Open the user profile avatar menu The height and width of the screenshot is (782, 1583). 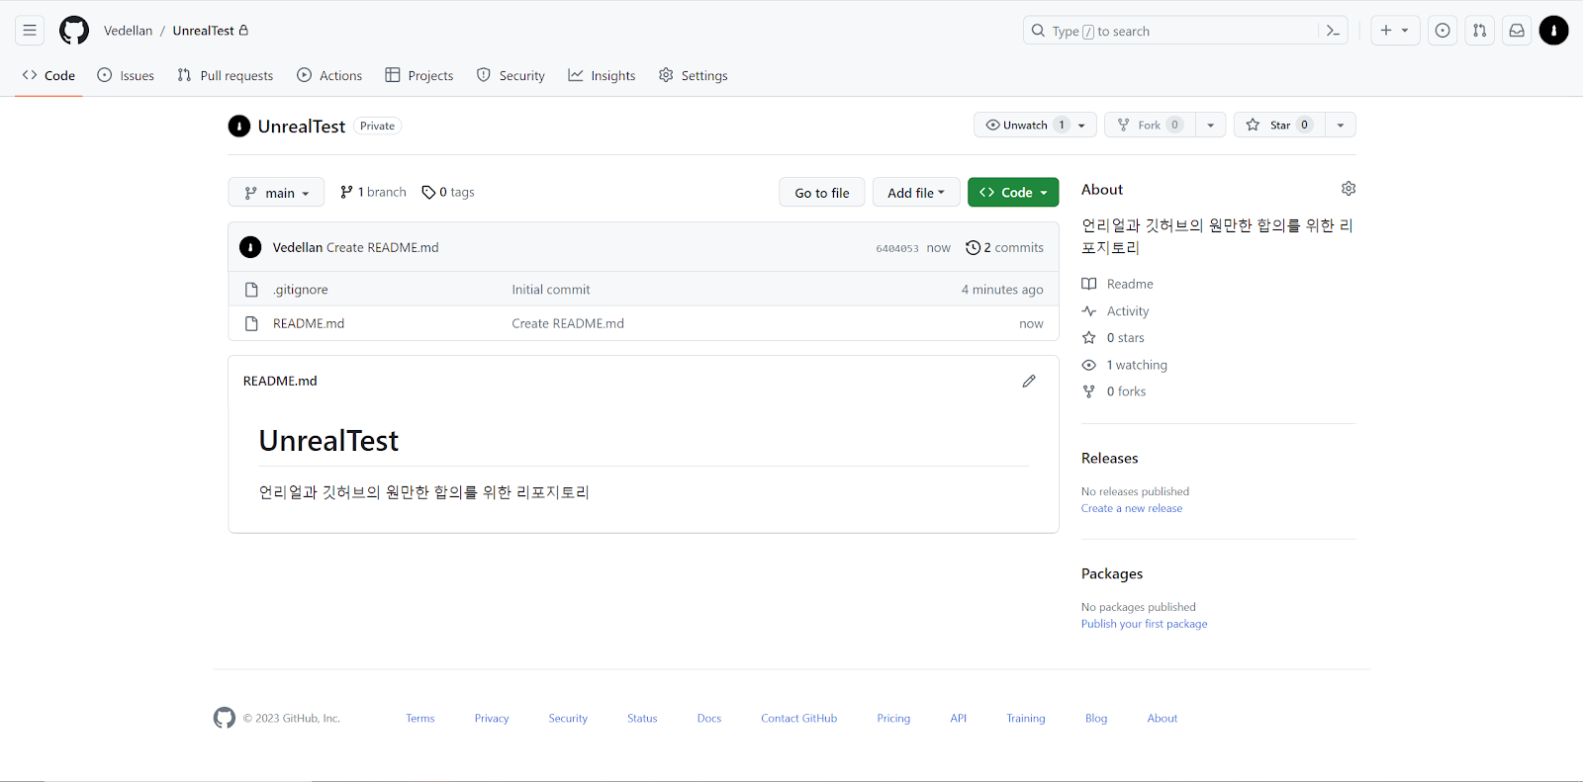point(1553,31)
